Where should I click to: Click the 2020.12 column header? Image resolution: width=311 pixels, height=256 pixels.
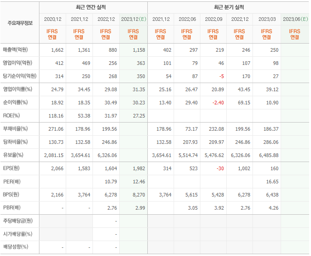point(53,19)
